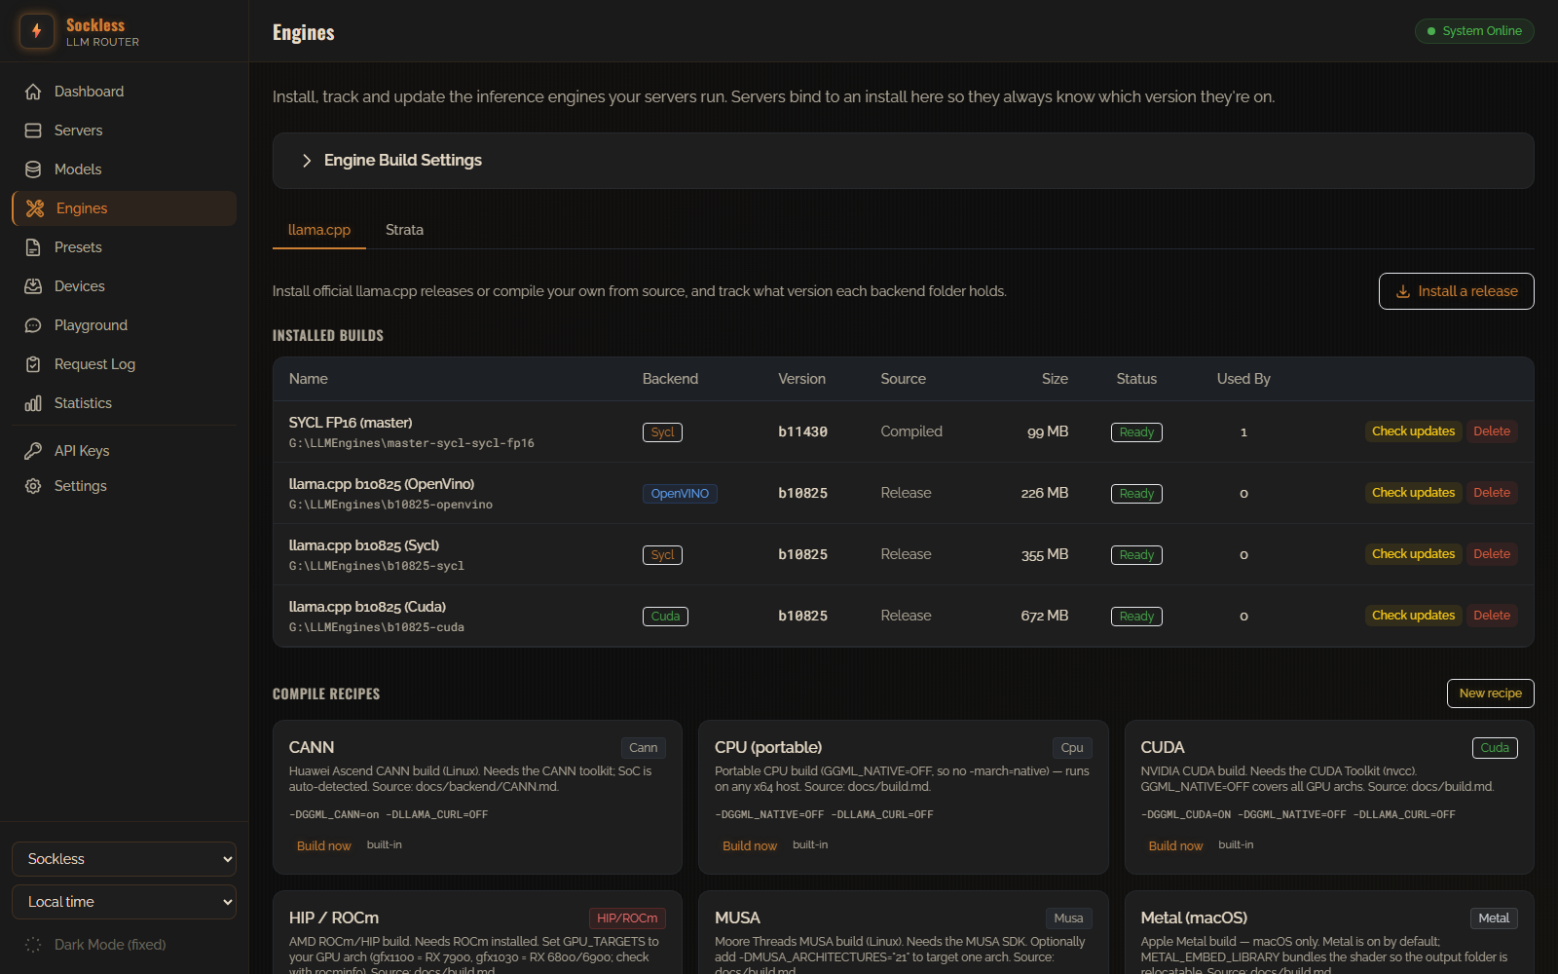Build now the CANN recipe
This screenshot has width=1558, height=974.
pyautogui.click(x=324, y=845)
